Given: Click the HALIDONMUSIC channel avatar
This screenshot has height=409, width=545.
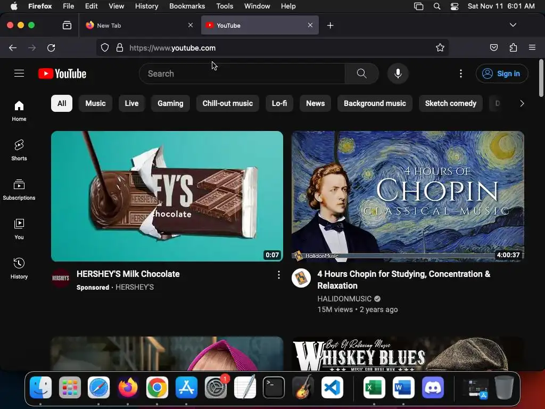Looking at the screenshot, I should [x=301, y=278].
